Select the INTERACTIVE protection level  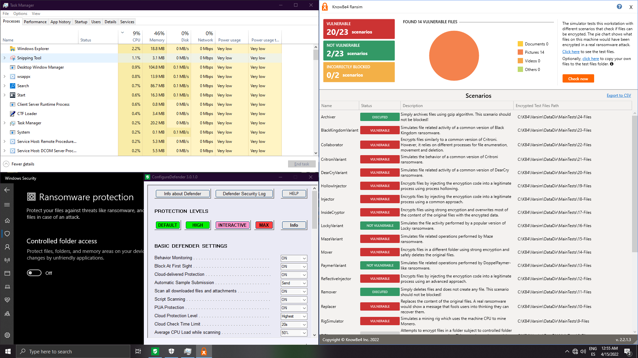point(232,225)
